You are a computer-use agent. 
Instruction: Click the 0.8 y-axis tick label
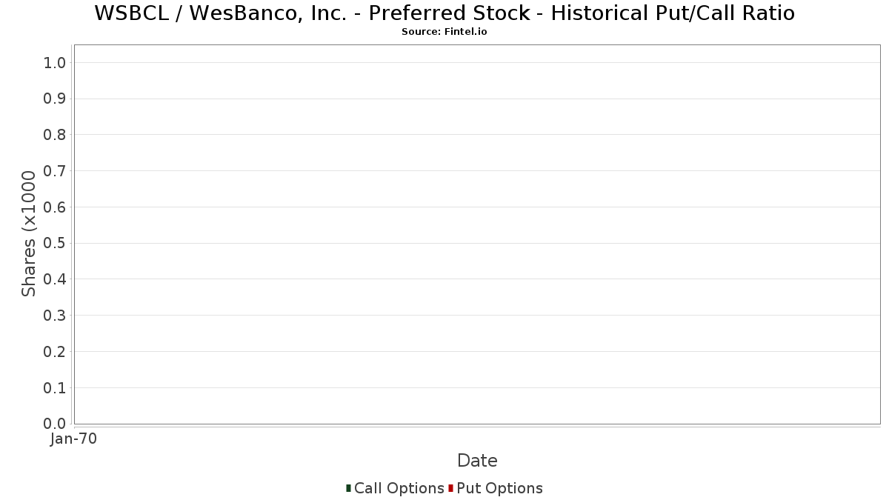(x=55, y=135)
